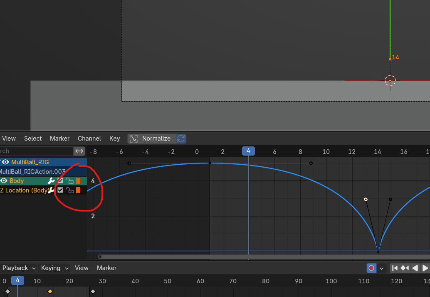Play the animation forward
Image resolution: width=430 pixels, height=297 pixels.
(425, 268)
